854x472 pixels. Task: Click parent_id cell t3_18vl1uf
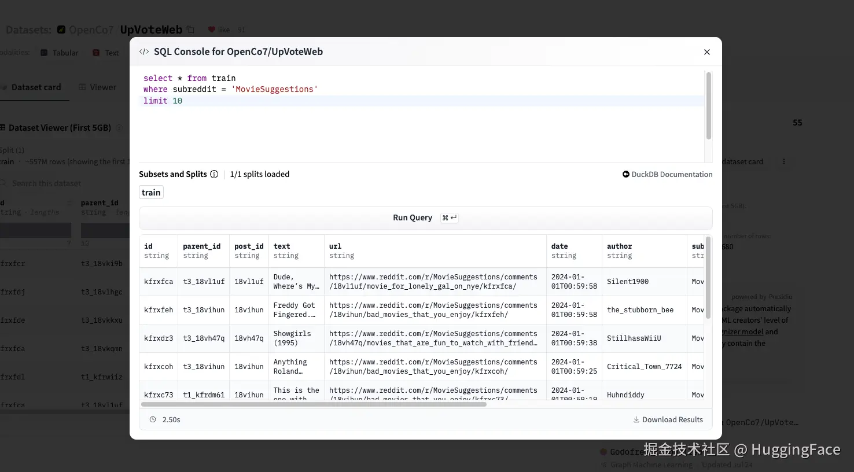(204, 282)
